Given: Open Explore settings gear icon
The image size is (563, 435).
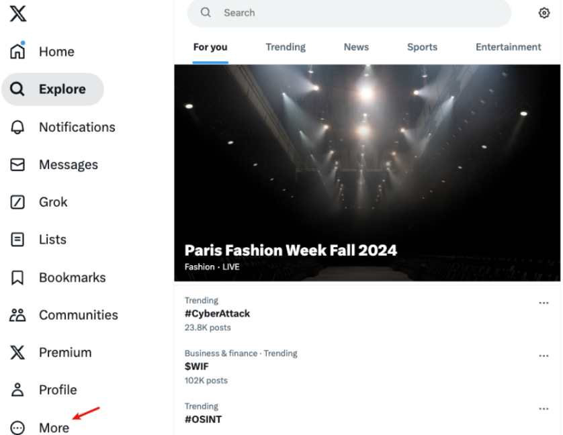Looking at the screenshot, I should pyautogui.click(x=544, y=13).
